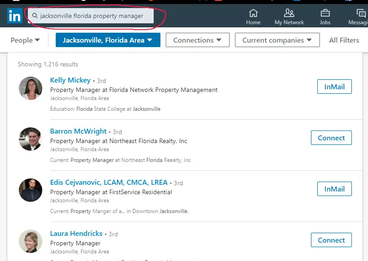Focus the search box with property manager query
The image size is (368, 261).
91,16
